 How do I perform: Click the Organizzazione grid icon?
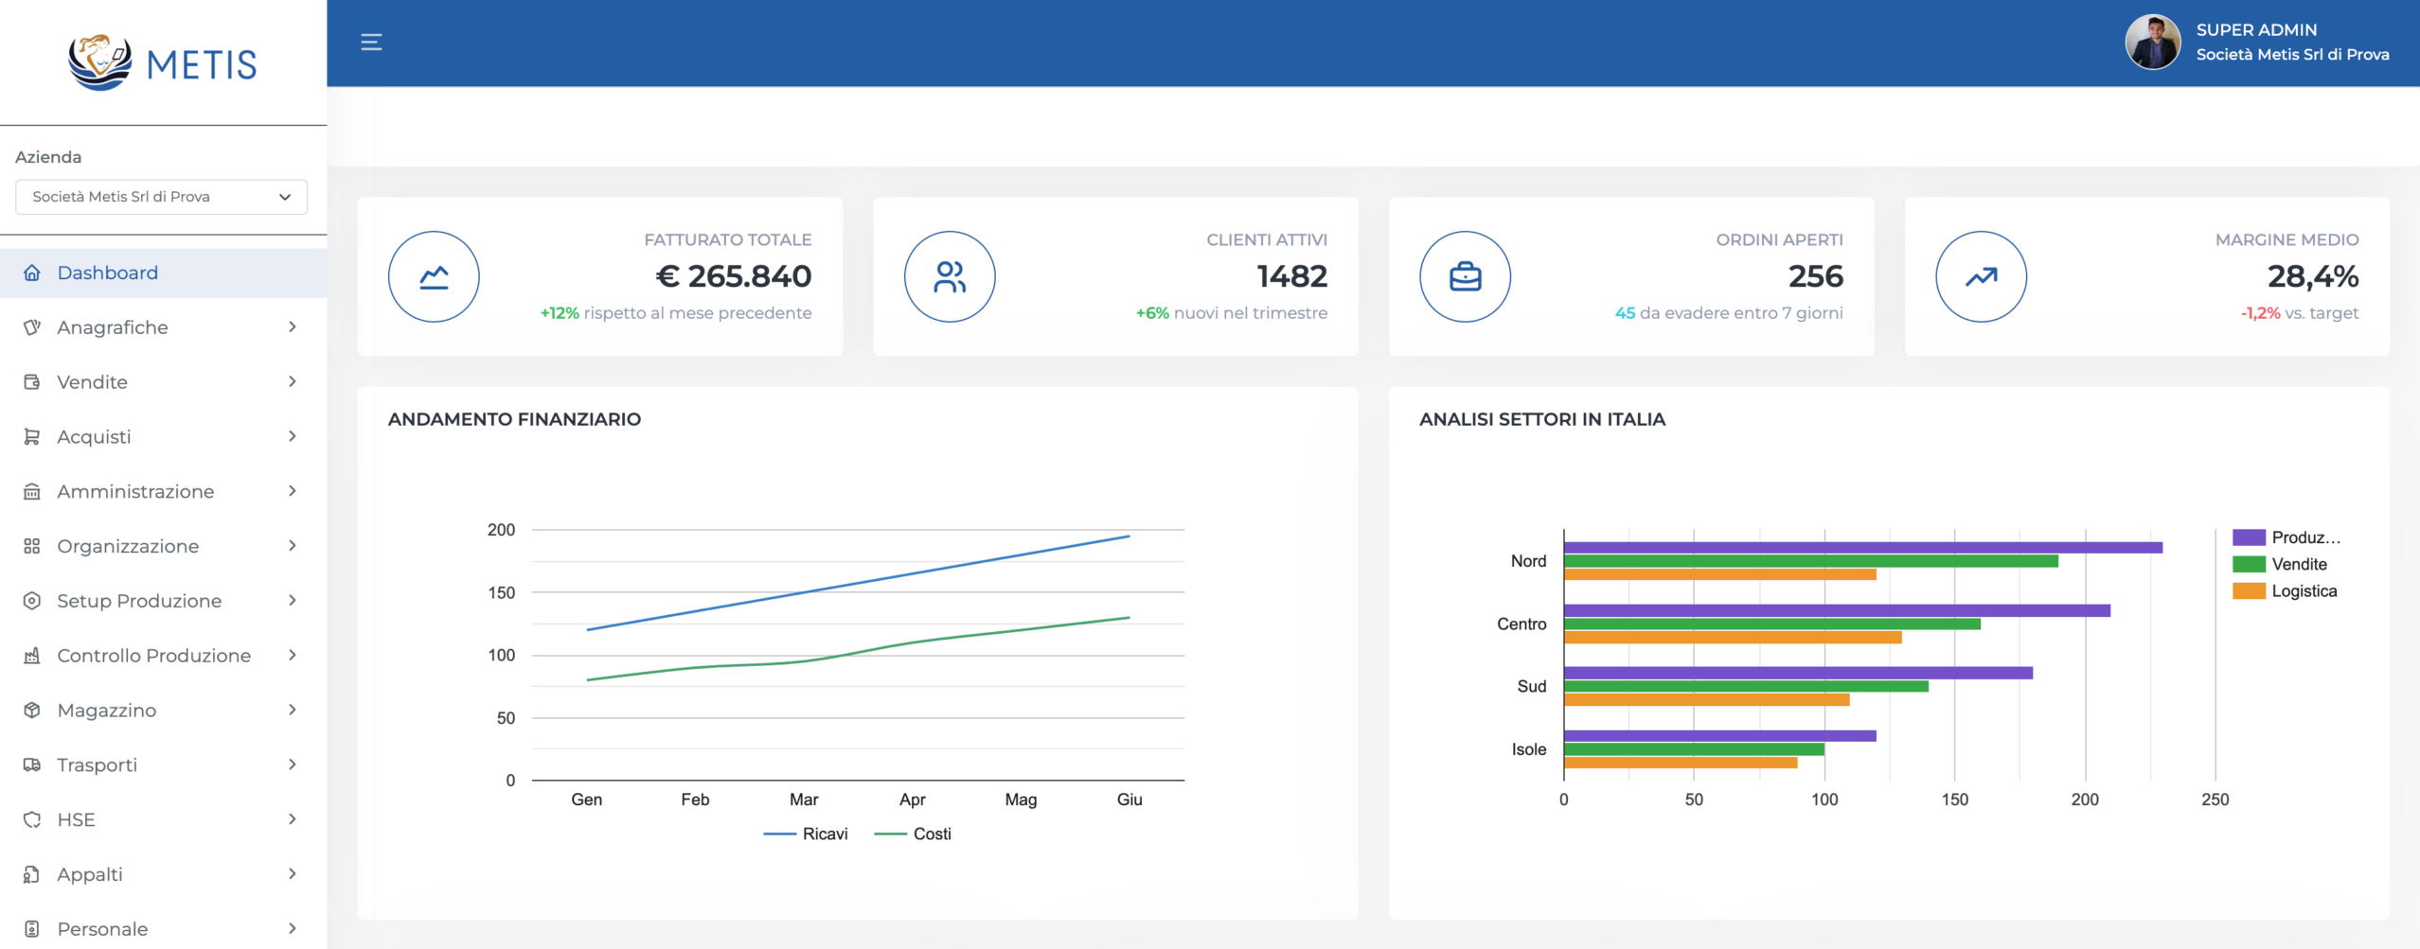click(x=32, y=546)
